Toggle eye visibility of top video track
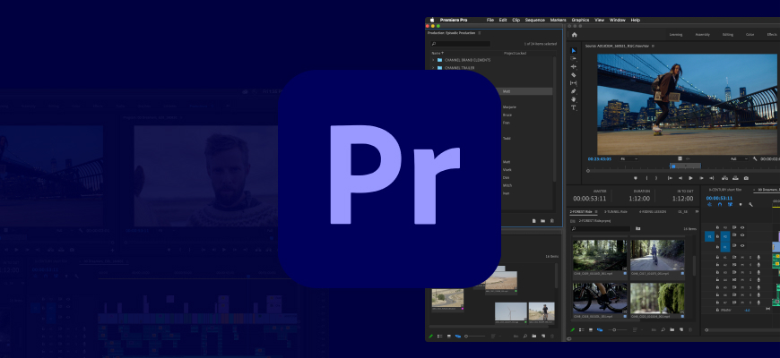This screenshot has height=358, width=780. coord(742,227)
